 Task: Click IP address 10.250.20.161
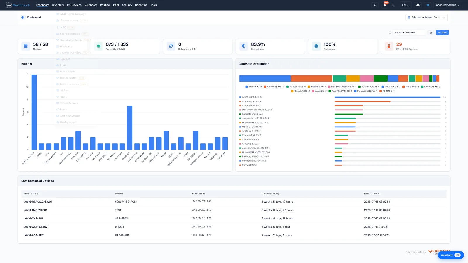tap(202, 202)
